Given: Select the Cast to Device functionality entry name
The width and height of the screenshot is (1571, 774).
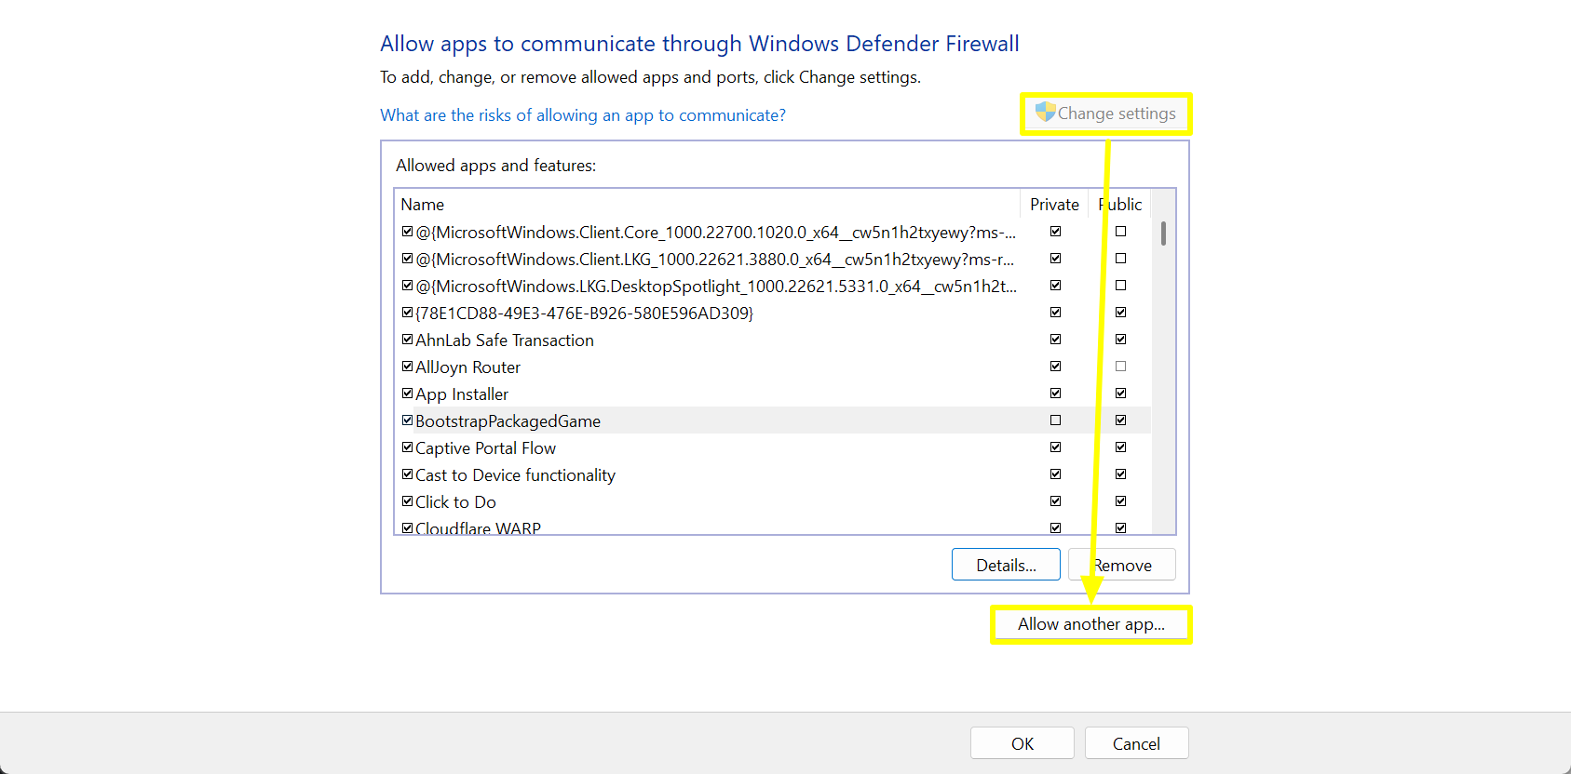Looking at the screenshot, I should click(515, 475).
